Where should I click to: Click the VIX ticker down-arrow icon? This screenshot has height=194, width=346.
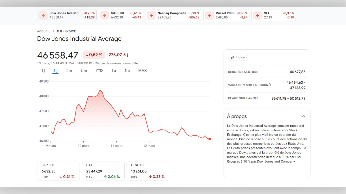click(257, 15)
